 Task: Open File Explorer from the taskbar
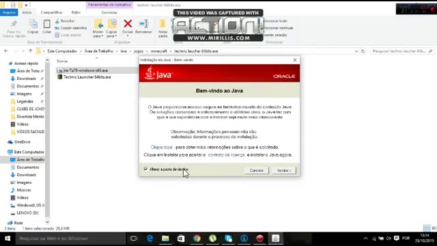165,238
